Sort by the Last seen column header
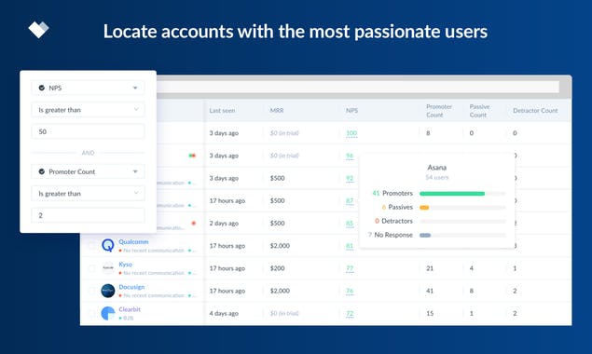Image resolution: width=592 pixels, height=354 pixels. coord(222,111)
